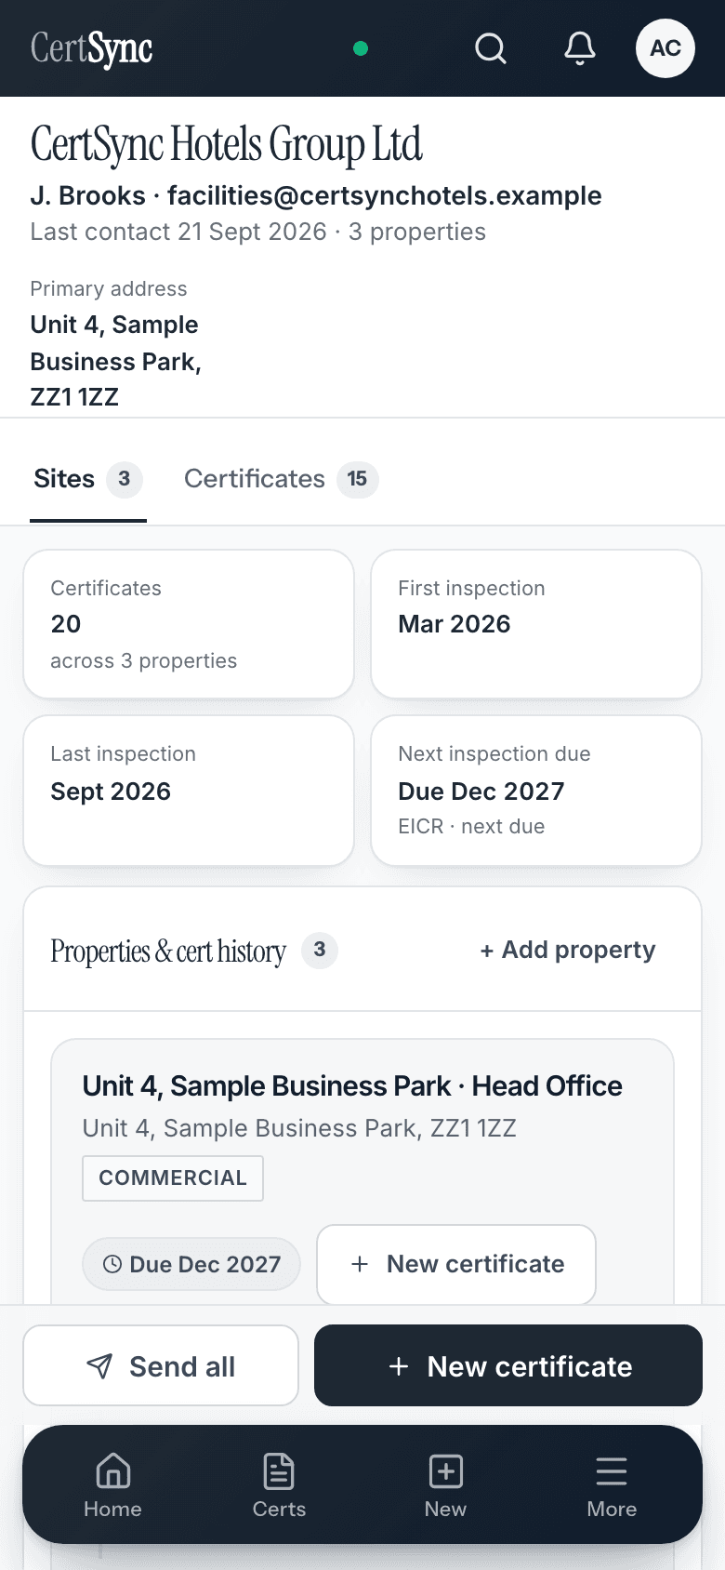Viewport: 725px width, 1570px height.
Task: Click the Properties & cert history heading
Action: pos(168,951)
